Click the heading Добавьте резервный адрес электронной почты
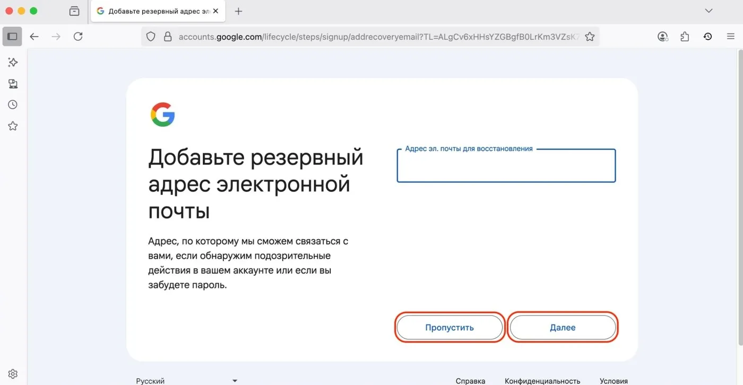Viewport: 743px width, 385px height. pyautogui.click(x=256, y=184)
